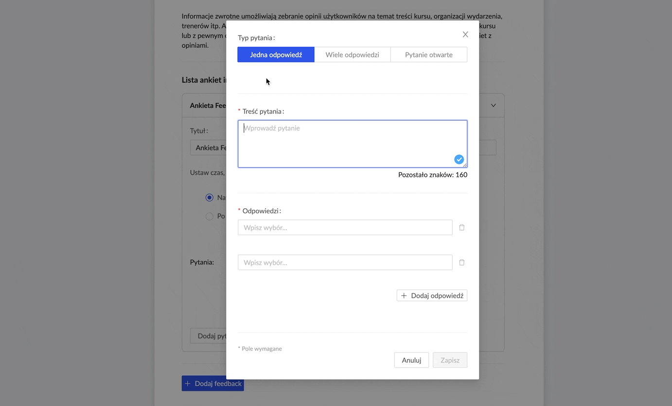
Task: Select the checked radio button behind the dialog
Action: click(210, 198)
